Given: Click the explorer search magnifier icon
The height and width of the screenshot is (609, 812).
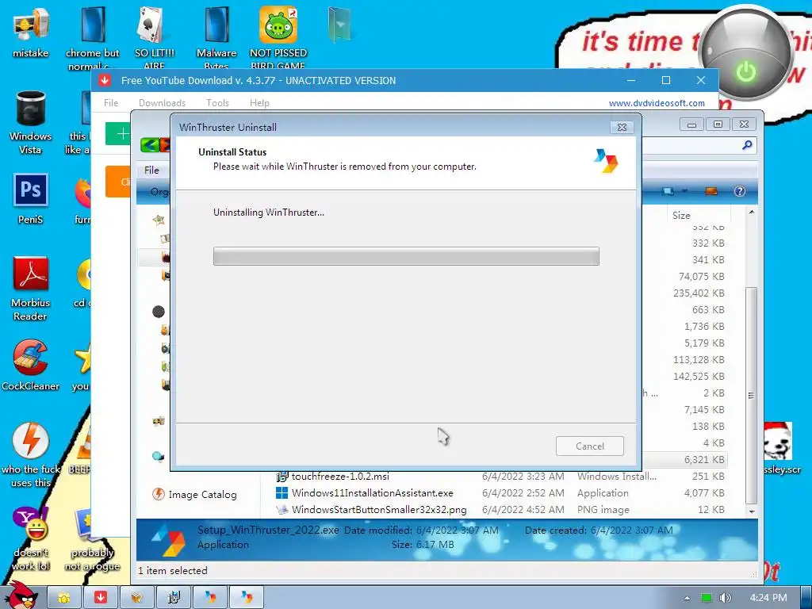Looking at the screenshot, I should click(747, 145).
